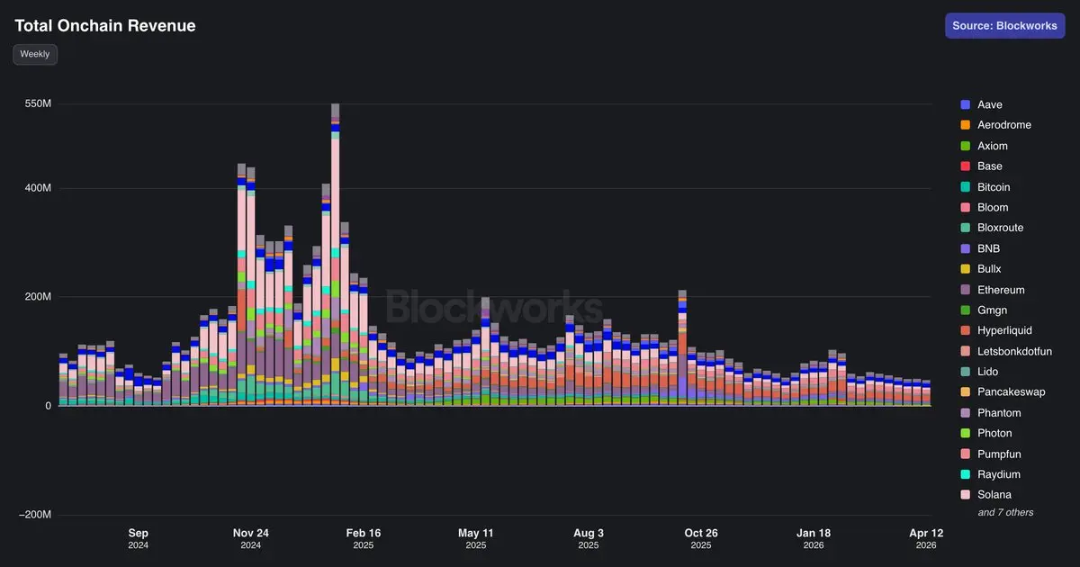The image size is (1080, 567).
Task: Click the Nov 24 2024 x-axis label
Action: tap(251, 538)
